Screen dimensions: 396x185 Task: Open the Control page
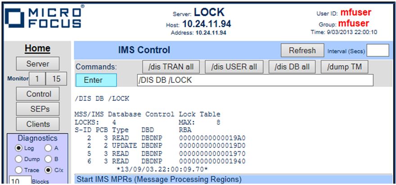[39, 94]
